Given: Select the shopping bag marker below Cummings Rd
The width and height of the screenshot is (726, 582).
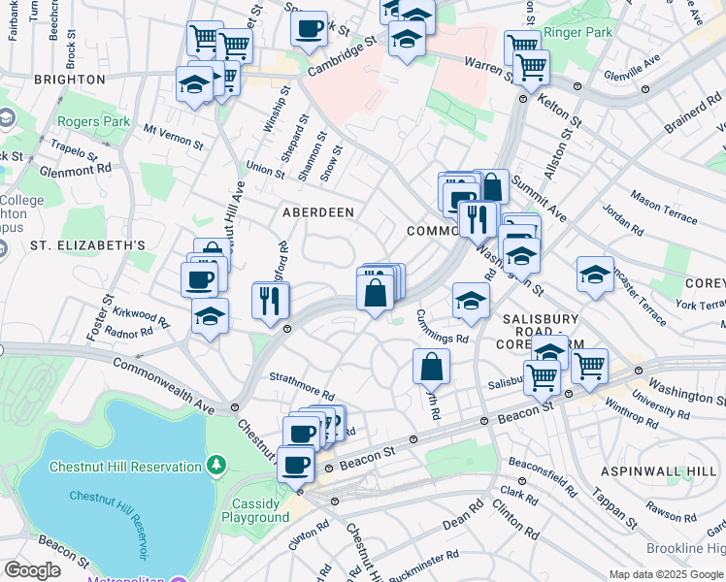Looking at the screenshot, I should point(431,367).
